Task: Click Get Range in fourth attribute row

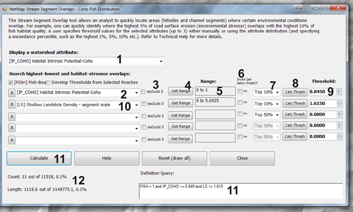Action: [x=180, y=126]
